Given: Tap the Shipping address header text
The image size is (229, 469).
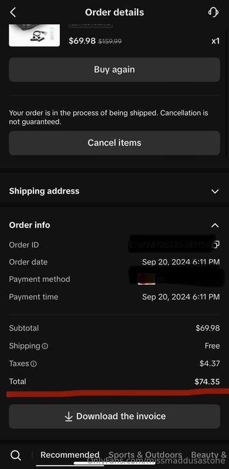Looking at the screenshot, I should 45,191.
